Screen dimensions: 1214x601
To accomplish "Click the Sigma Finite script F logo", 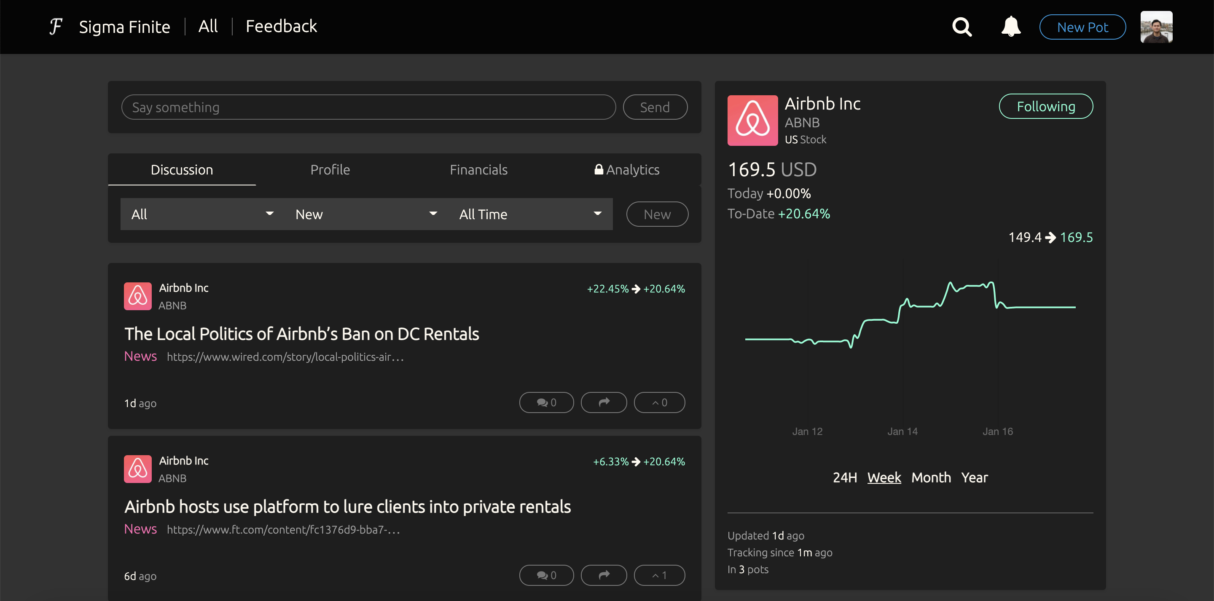I will coord(56,27).
